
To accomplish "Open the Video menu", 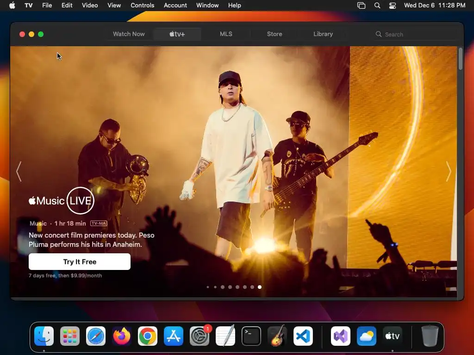I will click(x=90, y=5).
